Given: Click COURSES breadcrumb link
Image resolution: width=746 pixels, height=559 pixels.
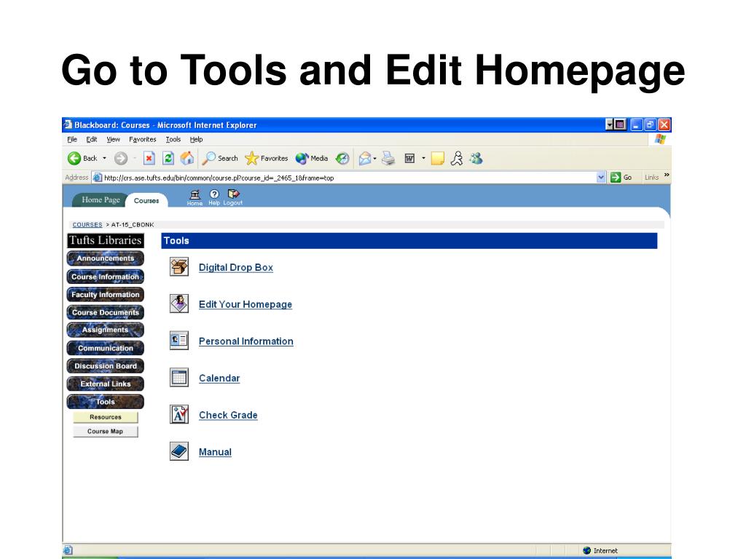Looking at the screenshot, I should click(87, 224).
